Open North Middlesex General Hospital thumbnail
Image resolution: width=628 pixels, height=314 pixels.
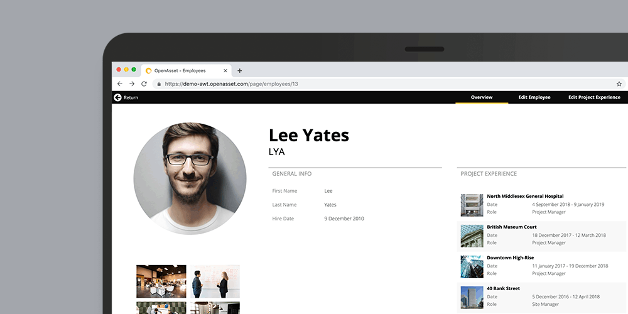[472, 205]
